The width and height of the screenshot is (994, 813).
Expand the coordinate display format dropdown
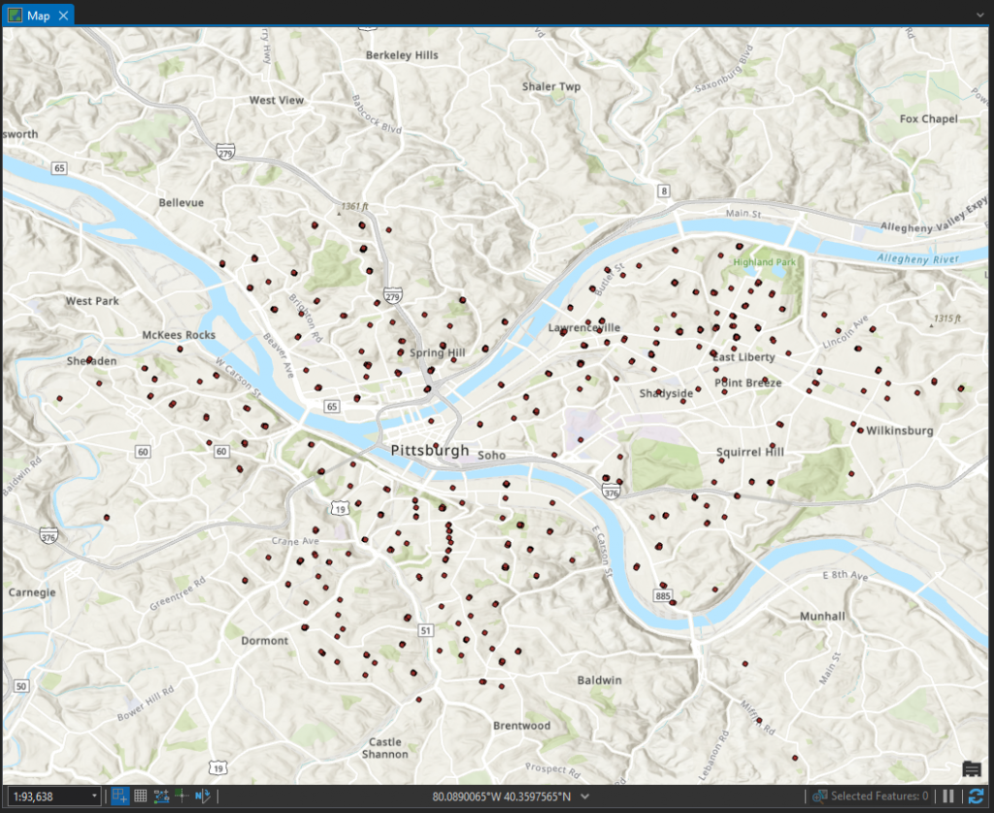pos(584,796)
